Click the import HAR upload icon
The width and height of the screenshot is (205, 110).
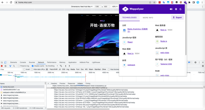pyautogui.click(x=66, y=66)
